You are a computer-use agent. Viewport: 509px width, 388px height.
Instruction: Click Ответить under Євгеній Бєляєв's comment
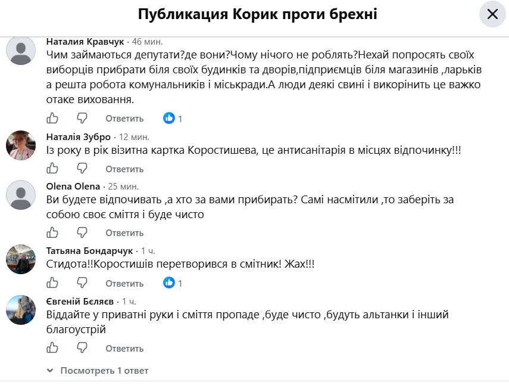pyautogui.click(x=124, y=348)
